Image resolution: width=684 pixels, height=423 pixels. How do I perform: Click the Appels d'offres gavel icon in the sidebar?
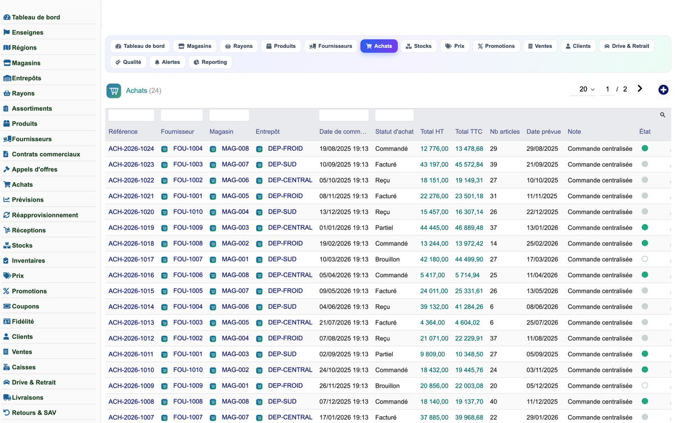click(x=7, y=169)
